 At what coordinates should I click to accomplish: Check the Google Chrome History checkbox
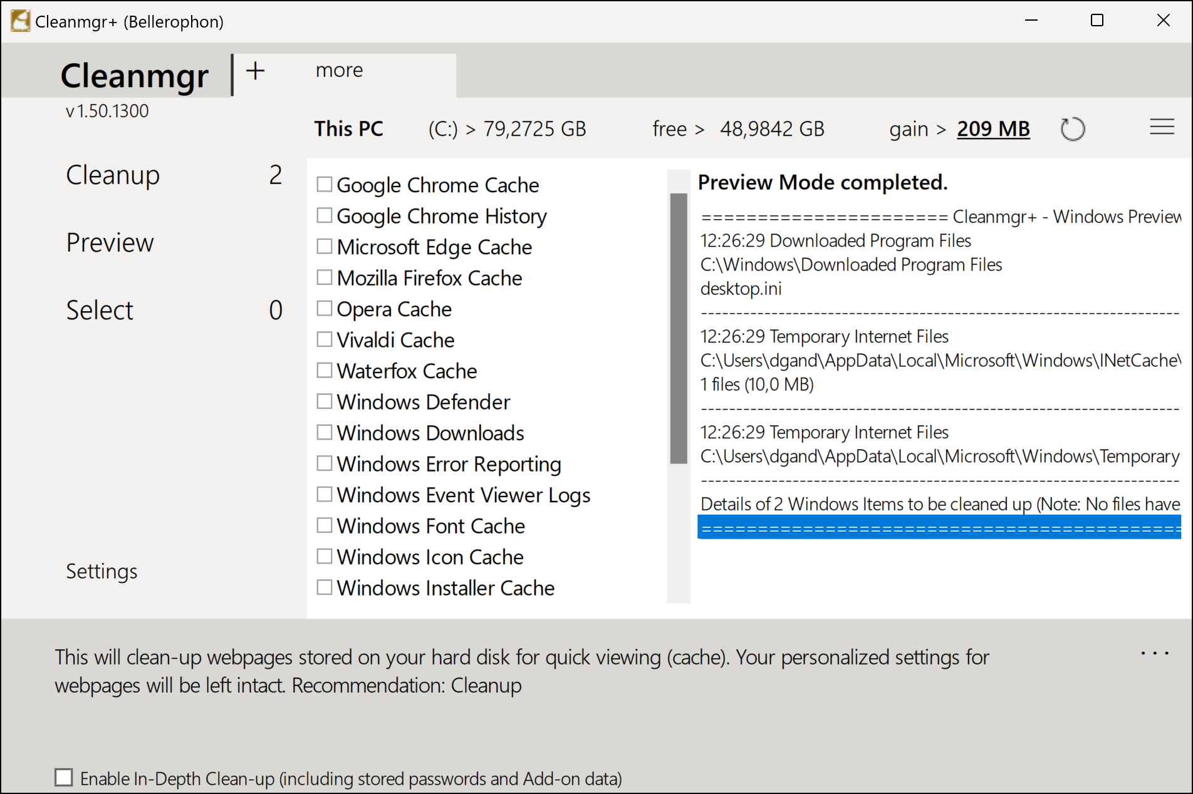324,215
